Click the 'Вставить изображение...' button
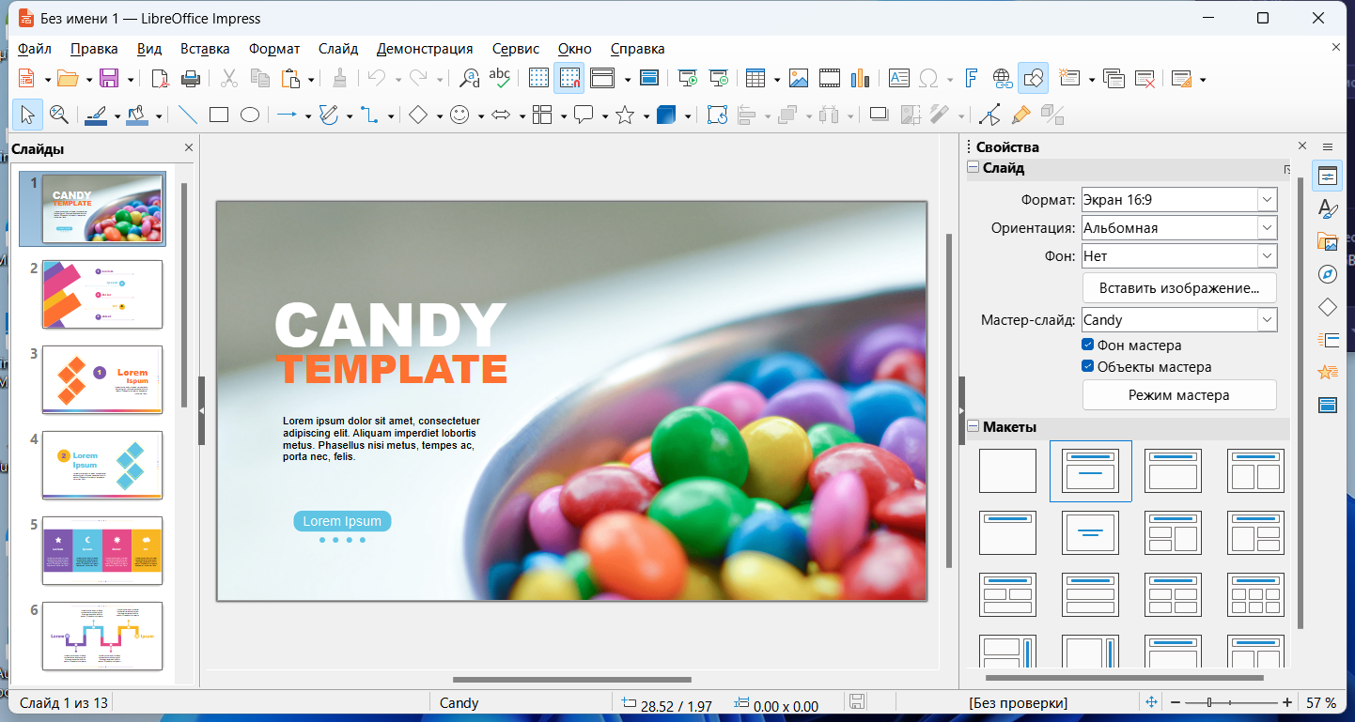The image size is (1355, 722). [1179, 288]
